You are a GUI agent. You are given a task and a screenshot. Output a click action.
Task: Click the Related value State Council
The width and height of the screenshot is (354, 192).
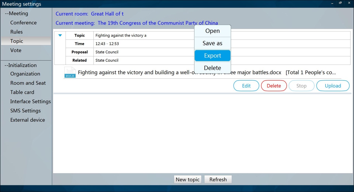(x=107, y=60)
